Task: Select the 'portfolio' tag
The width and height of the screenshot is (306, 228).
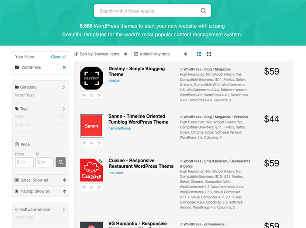Action: coord(22,124)
